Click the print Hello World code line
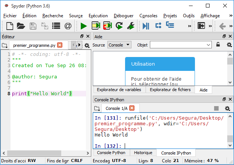 click(x=41, y=93)
